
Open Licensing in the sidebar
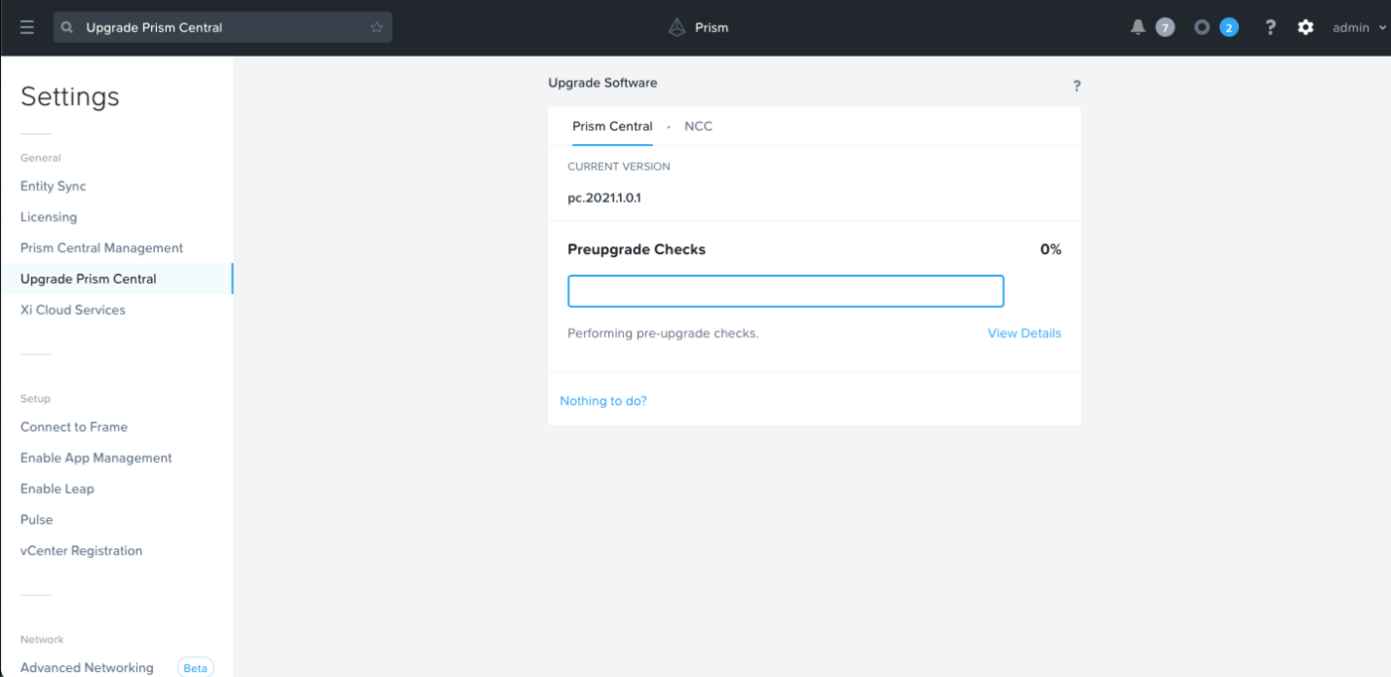(49, 217)
